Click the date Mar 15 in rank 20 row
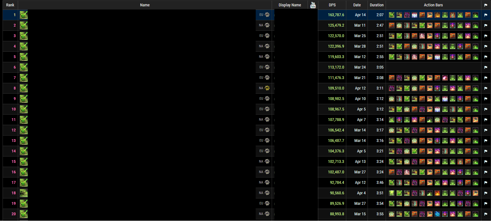Image resolution: width=491 pixels, height=221 pixels. tap(360, 214)
